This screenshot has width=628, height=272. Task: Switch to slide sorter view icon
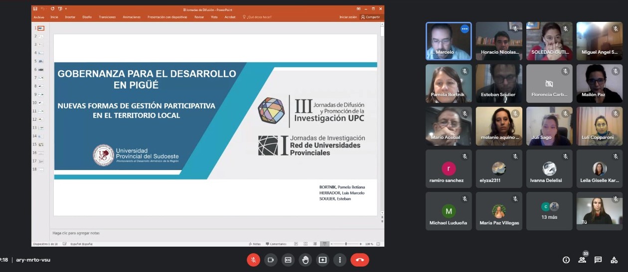pyautogui.click(x=306, y=244)
